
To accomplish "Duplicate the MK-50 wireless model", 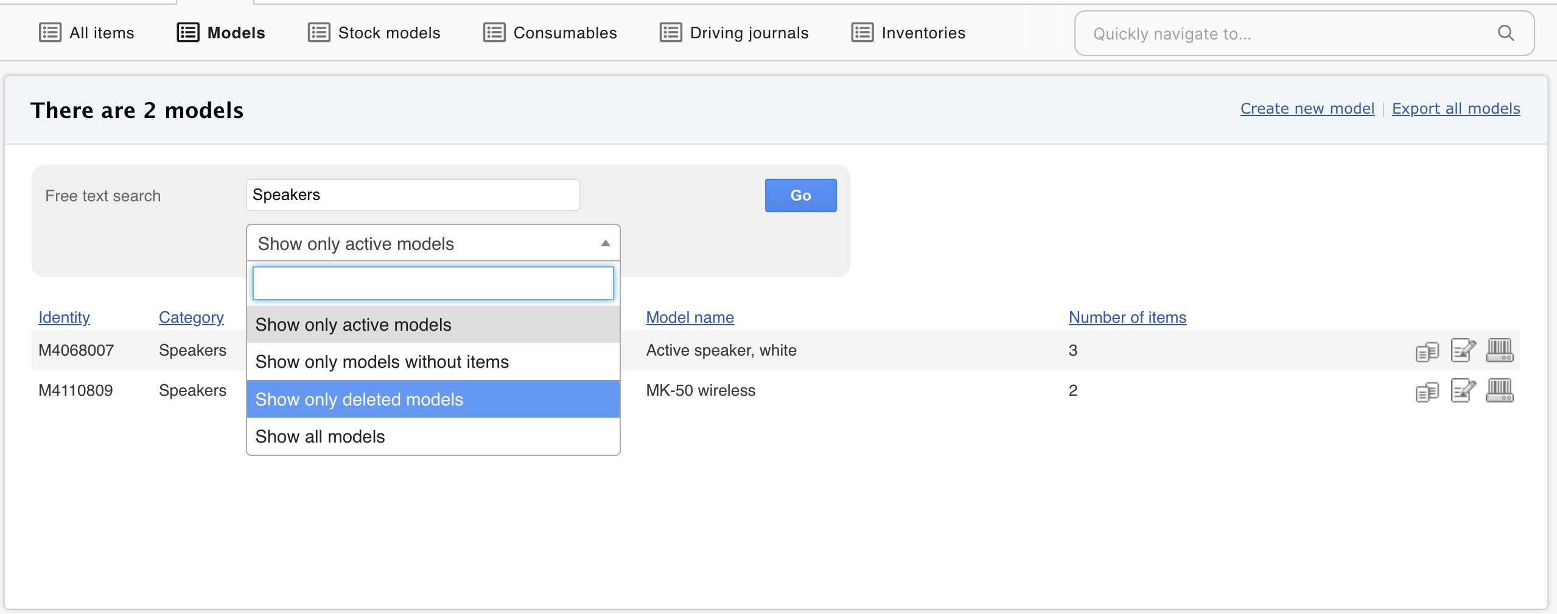I will click(x=1427, y=392).
